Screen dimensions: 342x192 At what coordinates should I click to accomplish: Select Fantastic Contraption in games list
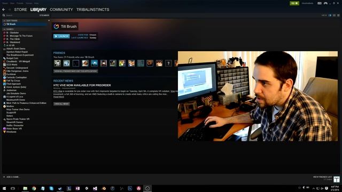pos(17,77)
